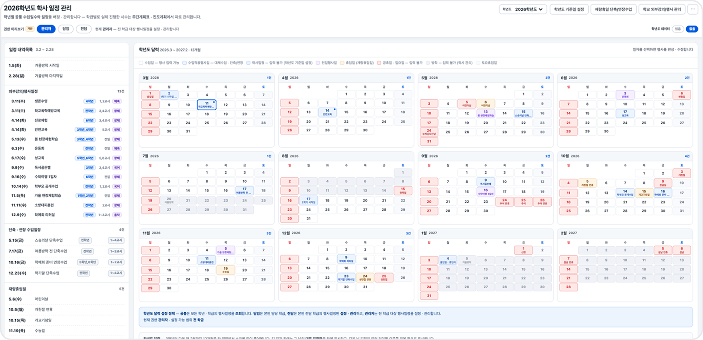This screenshot has width=703, height=340.
Task: Open April 14 안전교육 calendar date
Action: pyautogui.click(x=327, y=112)
